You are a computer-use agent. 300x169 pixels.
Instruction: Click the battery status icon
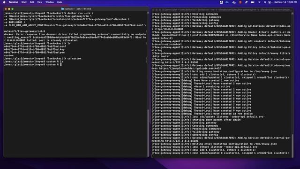tap(253, 2)
